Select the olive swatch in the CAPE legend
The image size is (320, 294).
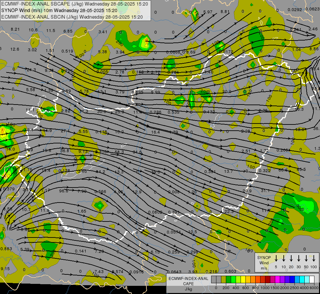pyautogui.click(x=224, y=280)
